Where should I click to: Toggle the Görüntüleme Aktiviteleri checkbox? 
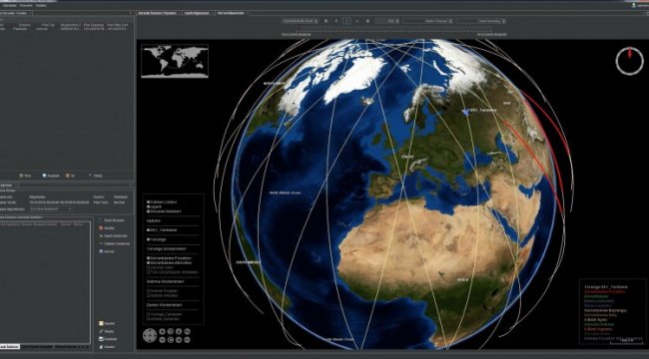coord(149,262)
